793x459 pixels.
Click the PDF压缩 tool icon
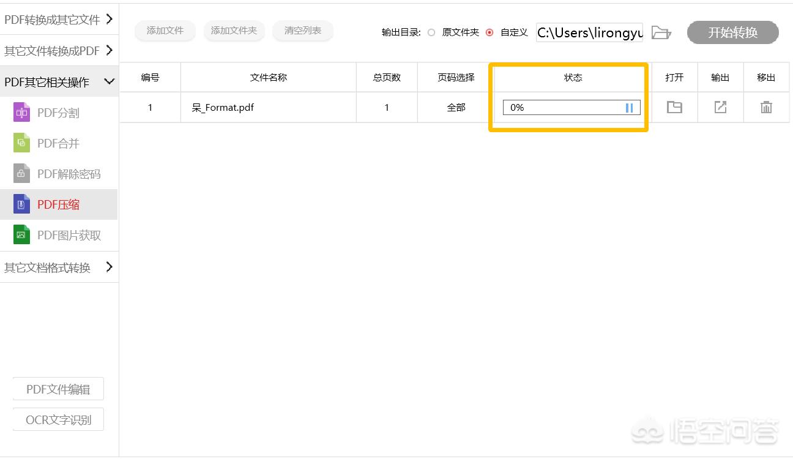coord(21,204)
